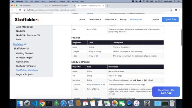Viewport: 192px width, 108px height.
Task: Bookmark this page with the star icon
Action: click(171, 10)
